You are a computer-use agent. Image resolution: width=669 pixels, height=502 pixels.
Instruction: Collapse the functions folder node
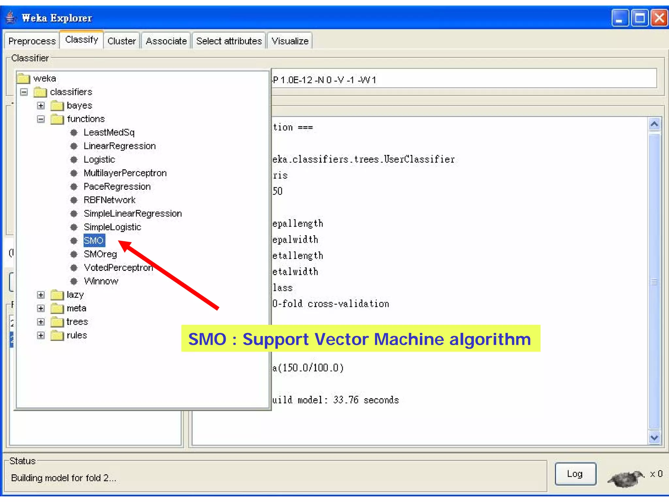(41, 119)
